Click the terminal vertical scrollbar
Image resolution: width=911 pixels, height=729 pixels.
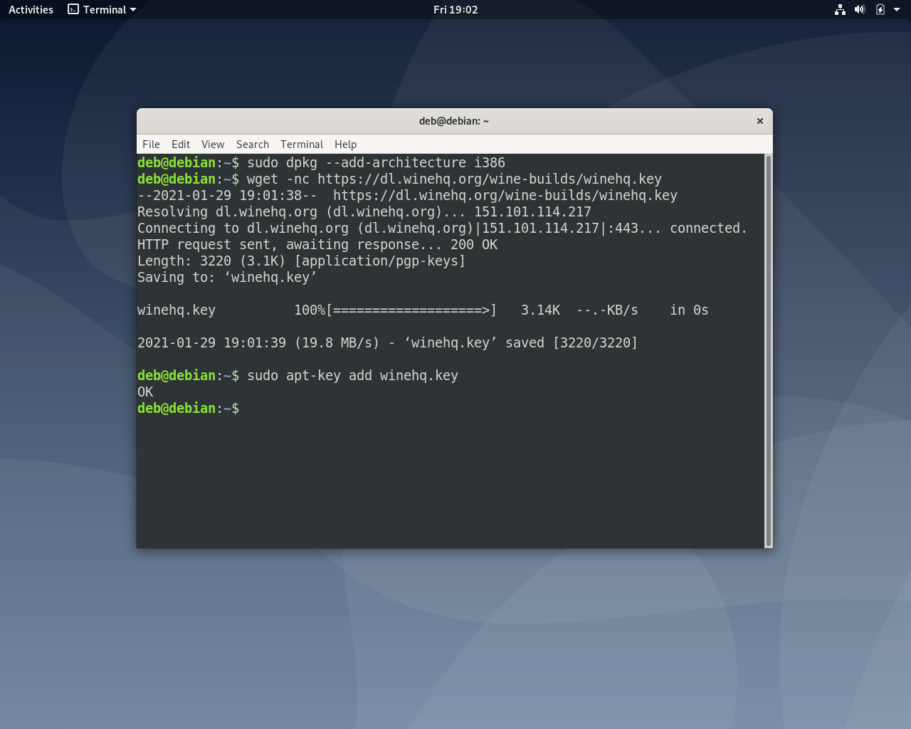[768, 350]
